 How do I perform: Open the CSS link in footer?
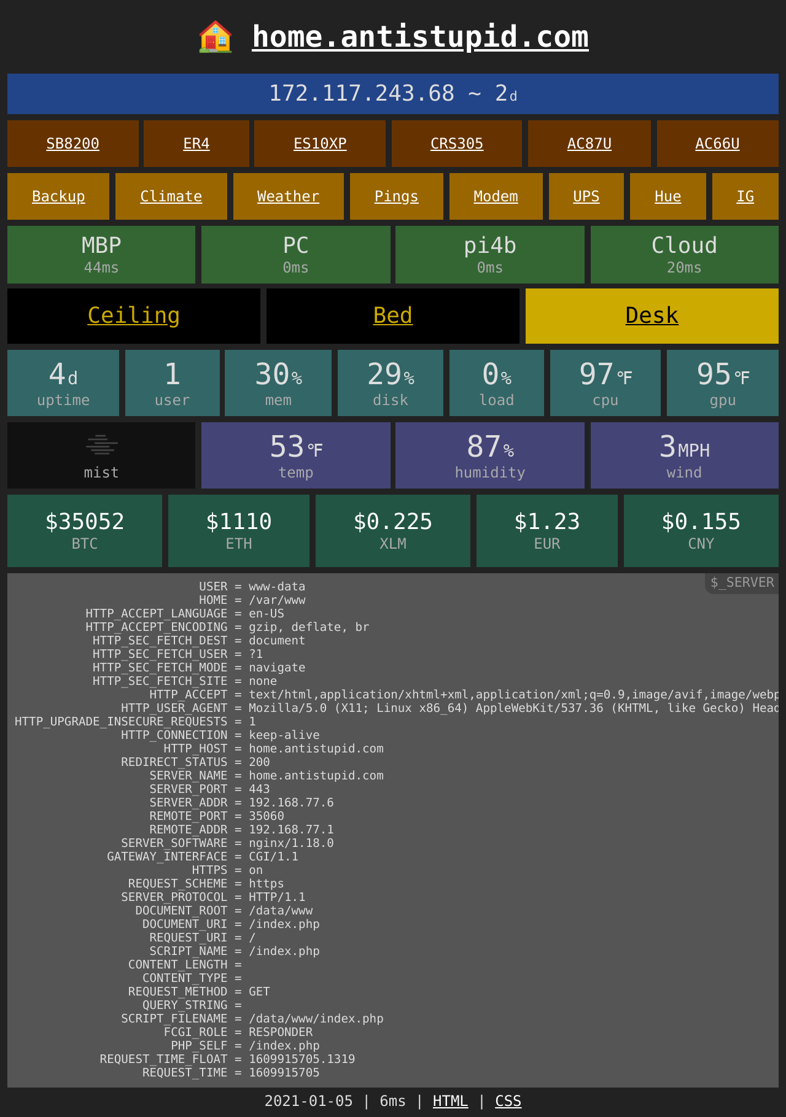[508, 1101]
